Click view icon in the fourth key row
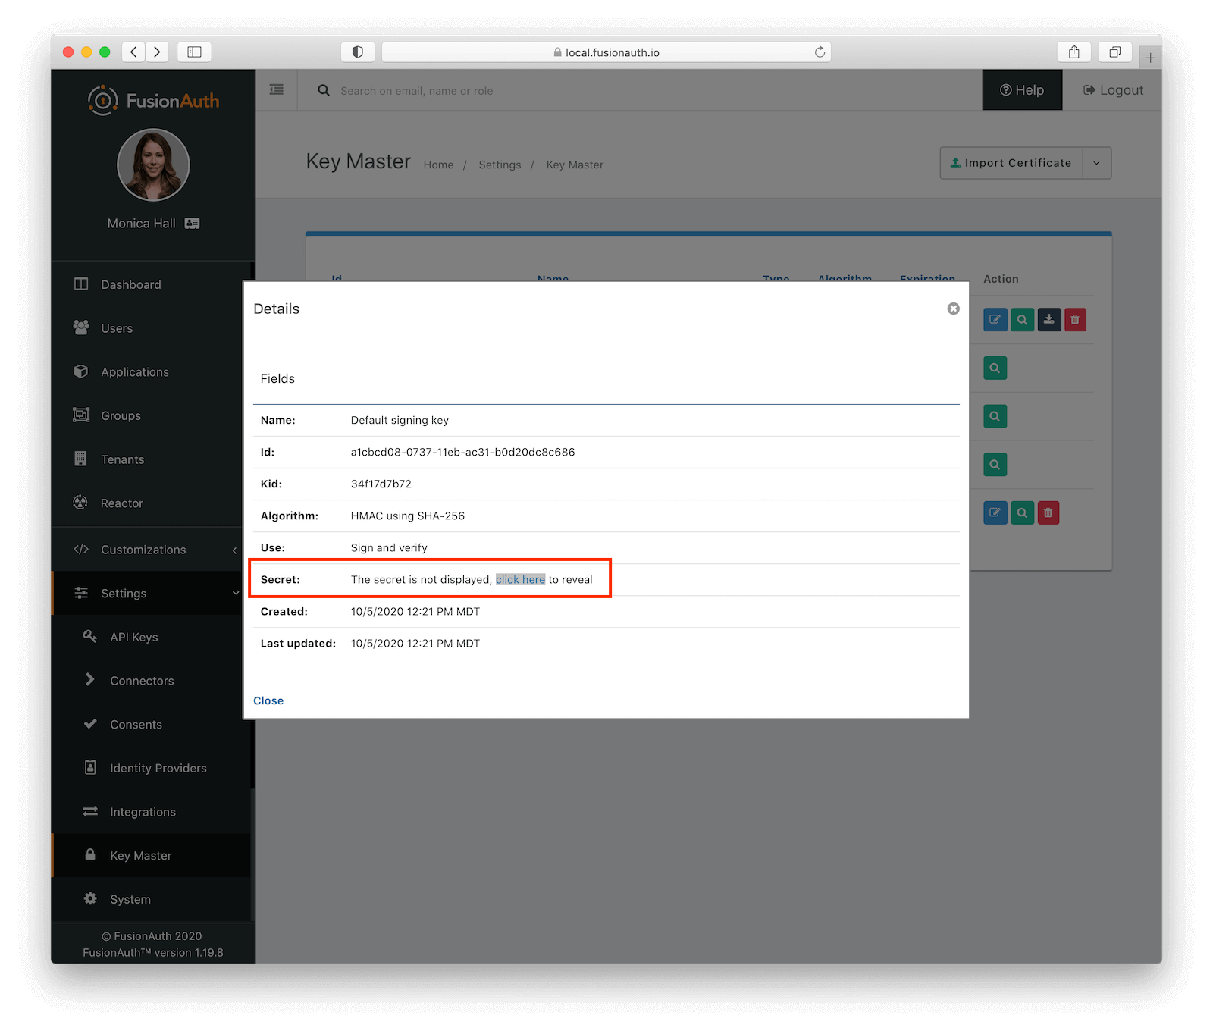Image resolution: width=1213 pixels, height=1031 pixels. 995,464
